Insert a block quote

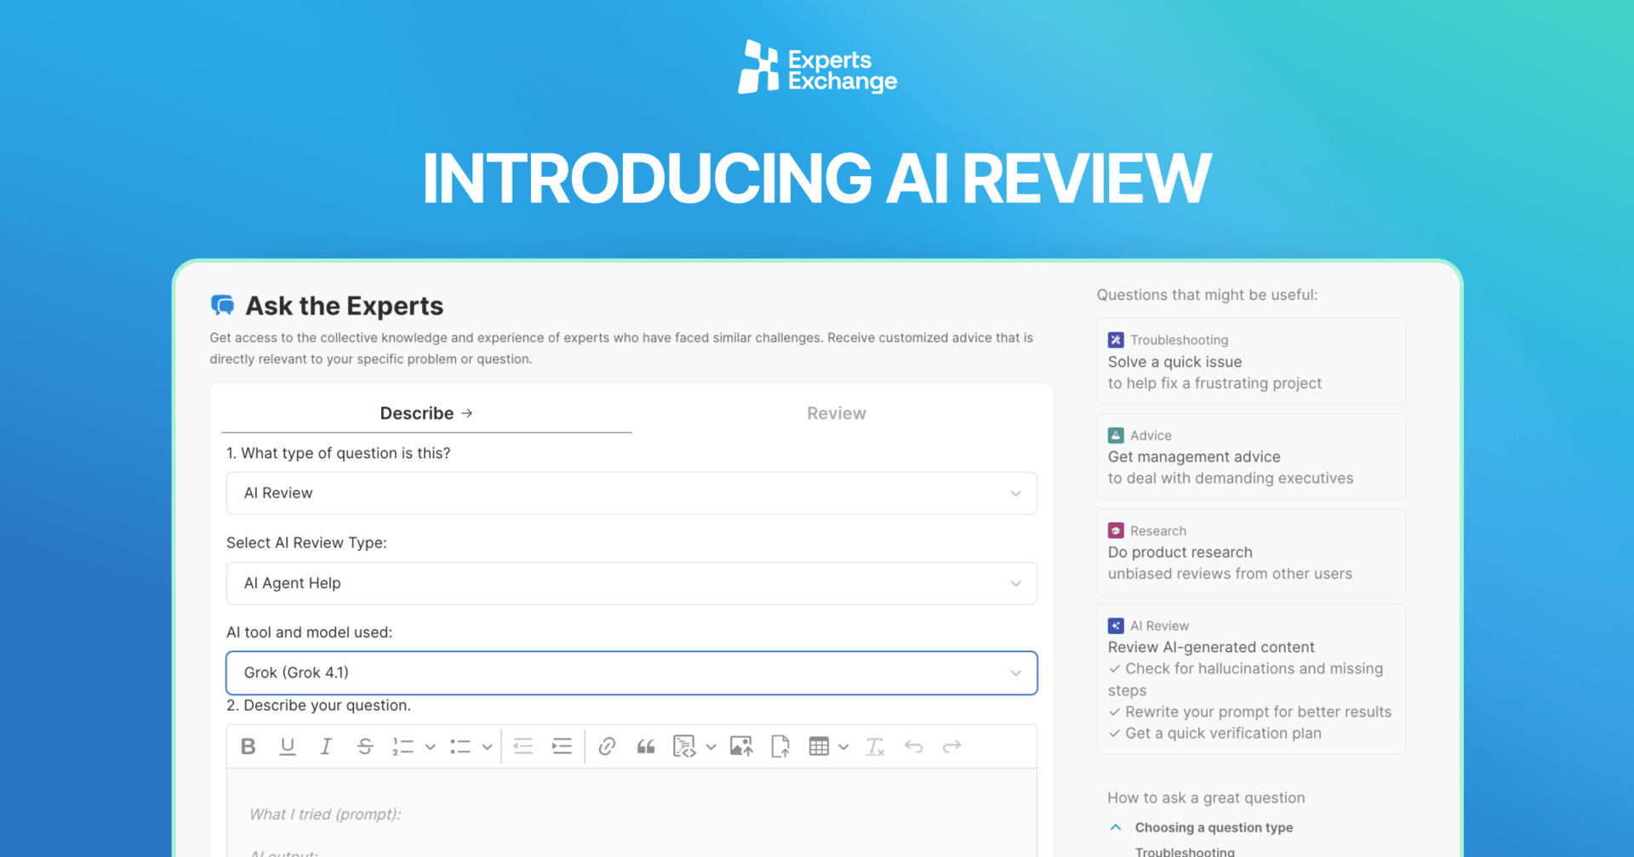[x=646, y=746]
